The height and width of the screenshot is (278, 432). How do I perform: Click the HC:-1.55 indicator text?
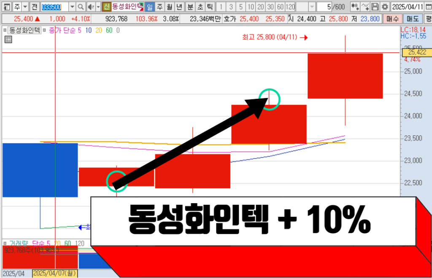pyautogui.click(x=413, y=35)
